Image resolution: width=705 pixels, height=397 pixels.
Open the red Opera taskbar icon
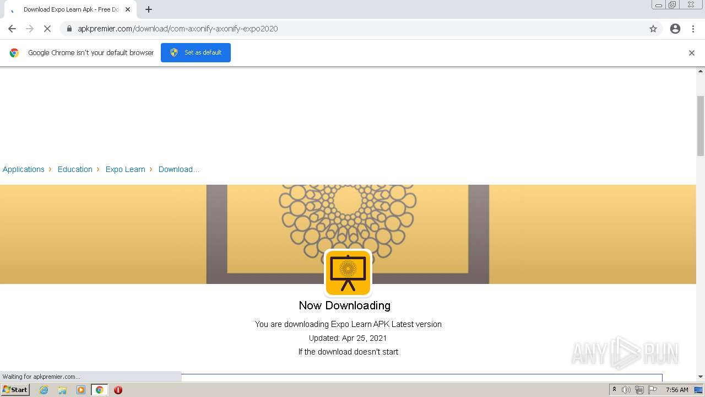(x=118, y=390)
